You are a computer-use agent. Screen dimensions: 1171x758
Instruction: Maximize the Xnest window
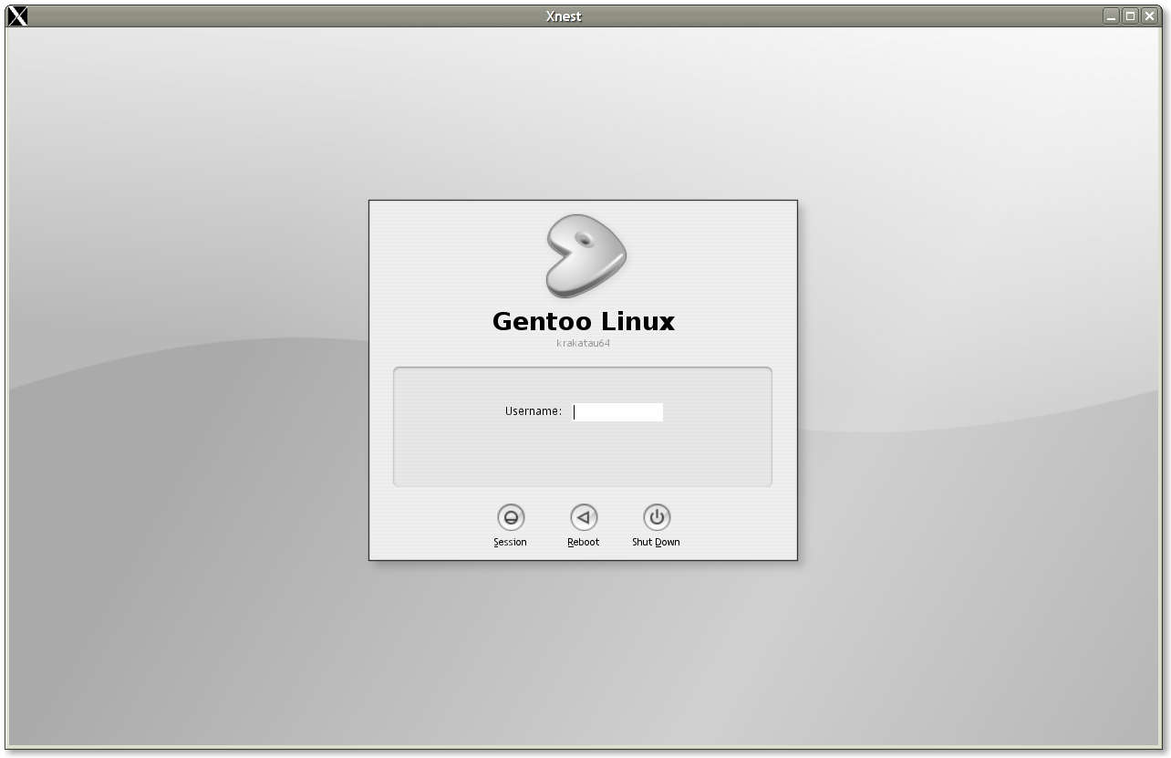(x=1130, y=16)
